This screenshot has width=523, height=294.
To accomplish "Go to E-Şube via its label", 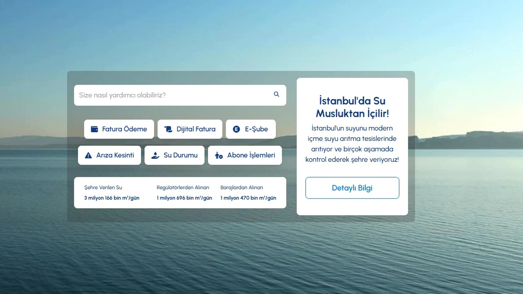I will [257, 129].
